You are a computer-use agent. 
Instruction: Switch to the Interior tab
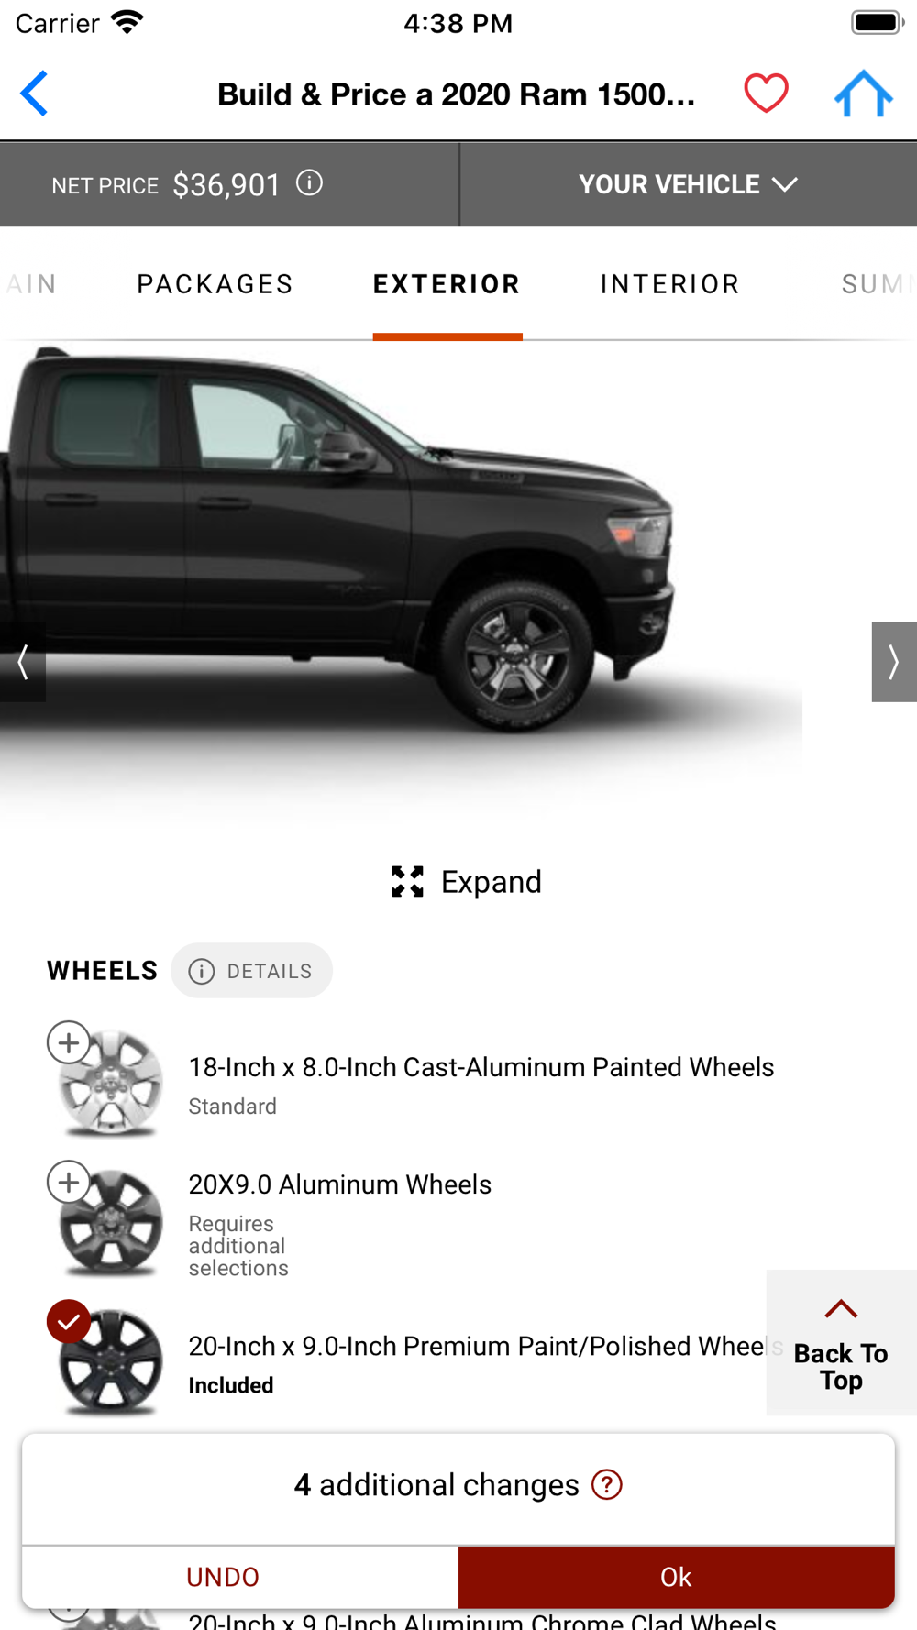(669, 284)
